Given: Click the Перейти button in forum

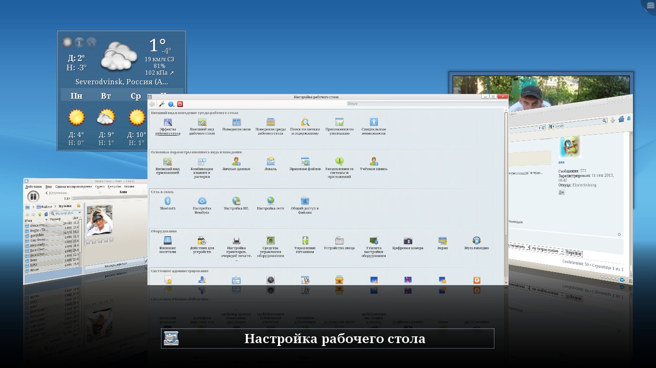Looking at the screenshot, I should coord(573,253).
